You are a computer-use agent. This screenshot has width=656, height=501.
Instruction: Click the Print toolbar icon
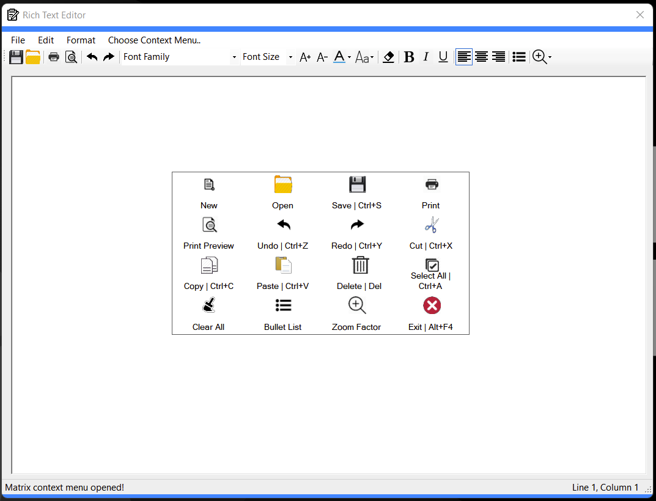click(x=54, y=57)
